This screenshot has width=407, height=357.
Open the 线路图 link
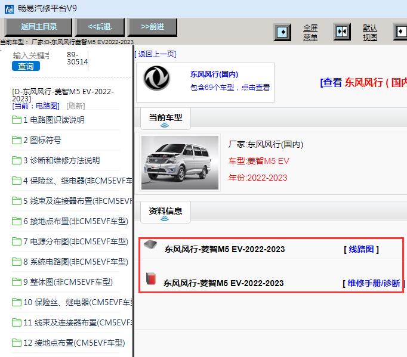click(x=361, y=249)
